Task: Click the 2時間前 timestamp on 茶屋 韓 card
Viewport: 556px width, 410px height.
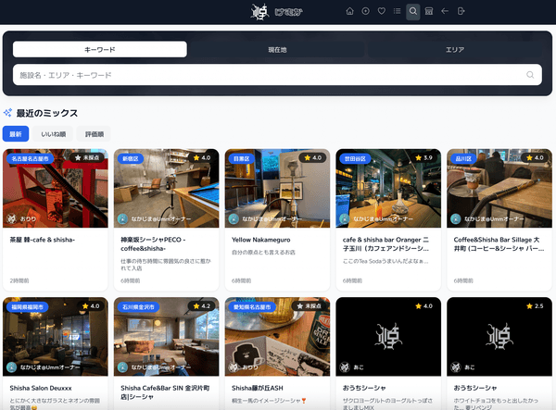Action: pos(19,280)
